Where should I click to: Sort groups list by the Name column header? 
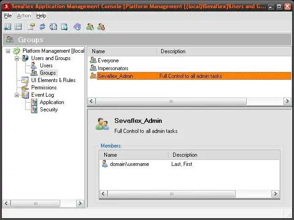click(122, 51)
